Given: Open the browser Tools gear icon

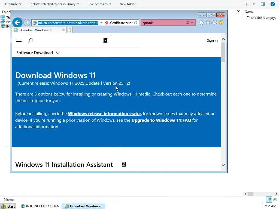Looking at the screenshot, I should tap(215, 23).
